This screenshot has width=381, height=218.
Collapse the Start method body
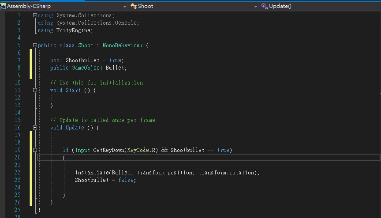35,90
